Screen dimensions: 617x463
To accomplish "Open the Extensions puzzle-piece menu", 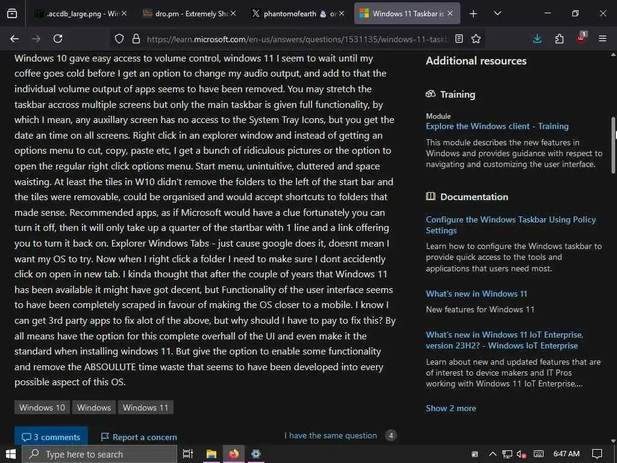I will click(x=559, y=39).
